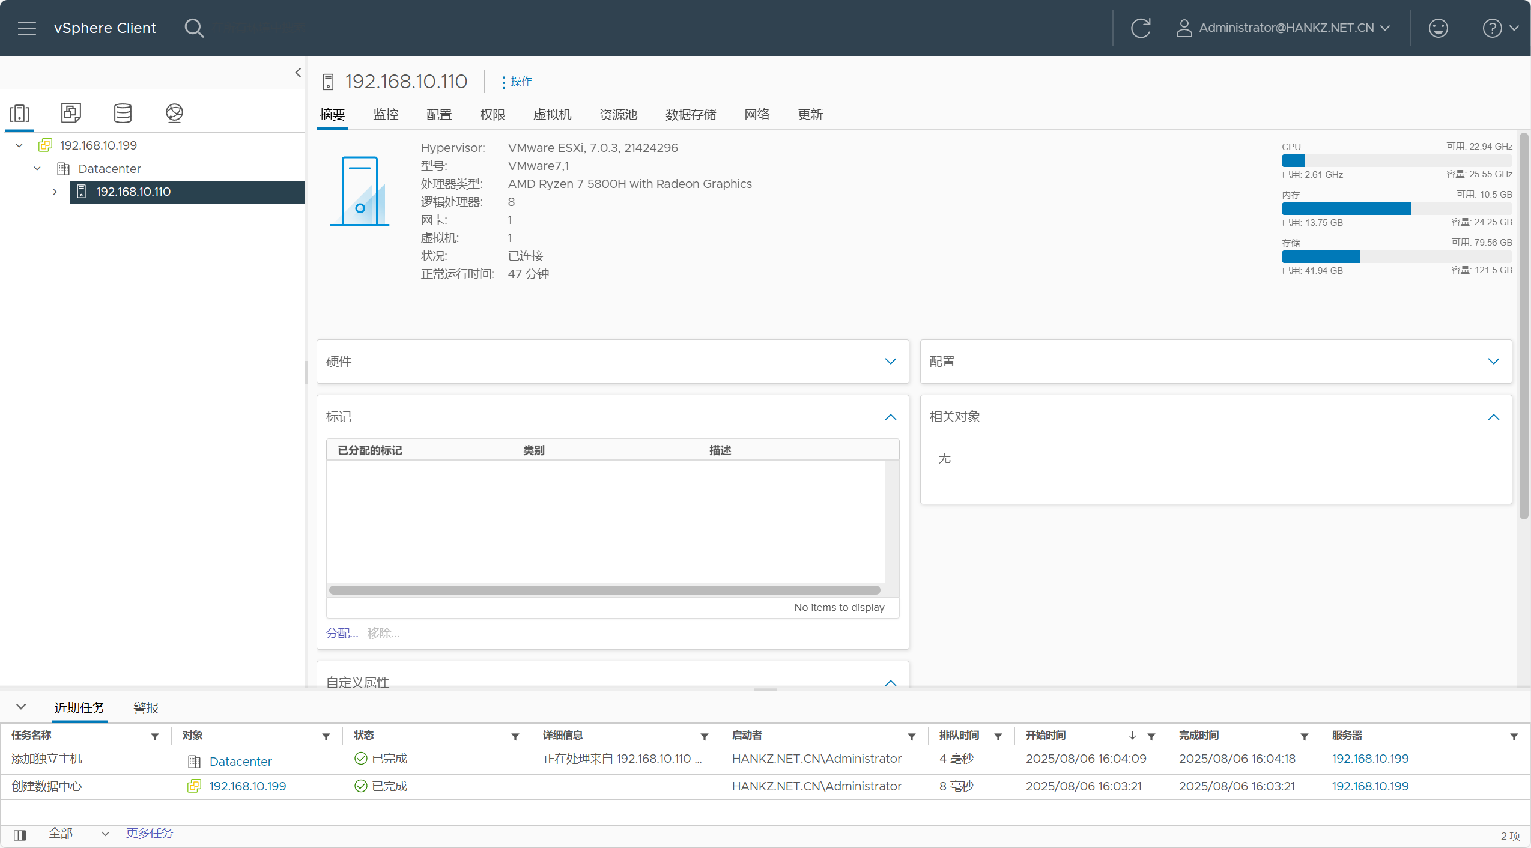Open the help question mark menu
This screenshot has height=848, width=1531.
[1500, 28]
